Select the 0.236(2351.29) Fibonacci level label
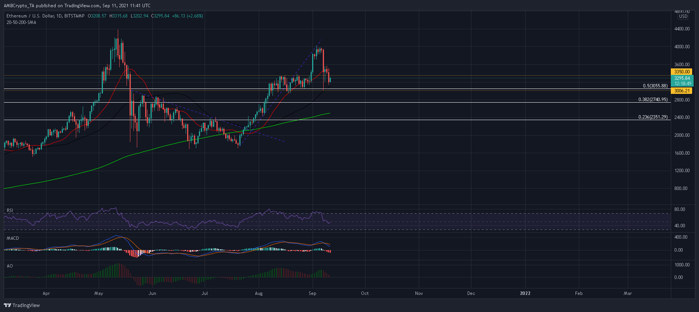The width and height of the screenshot is (699, 312). coord(653,117)
